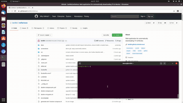
Task: Click the Watch button
Action: coord(148,23)
